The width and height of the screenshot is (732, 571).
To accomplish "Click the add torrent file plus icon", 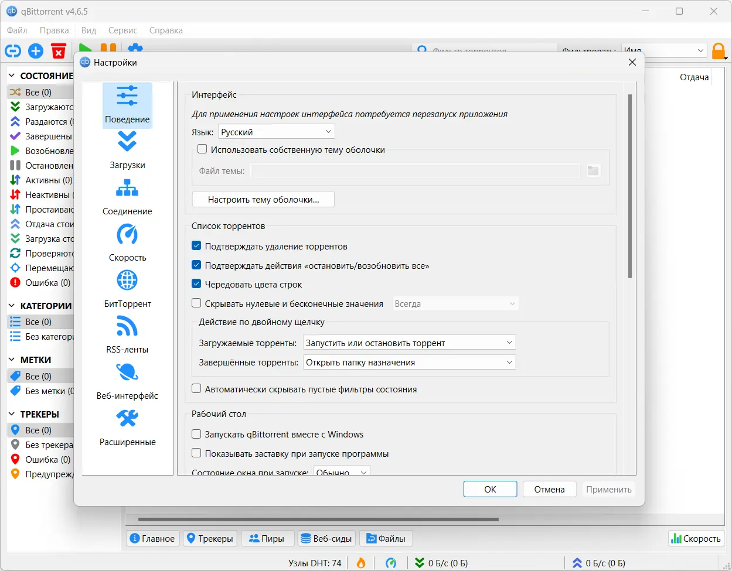I will pyautogui.click(x=35, y=51).
